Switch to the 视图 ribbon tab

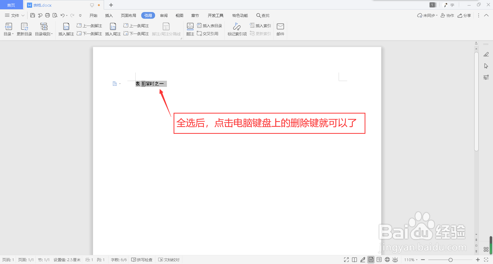coord(179,15)
